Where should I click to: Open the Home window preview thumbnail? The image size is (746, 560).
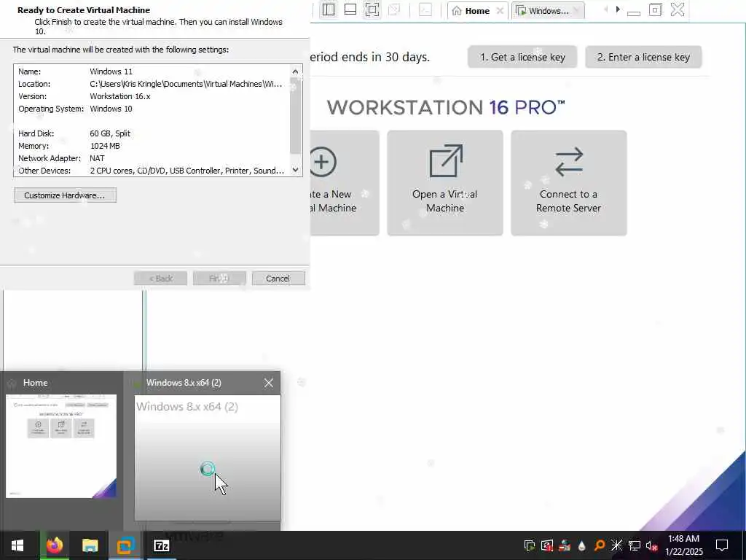[61, 446]
